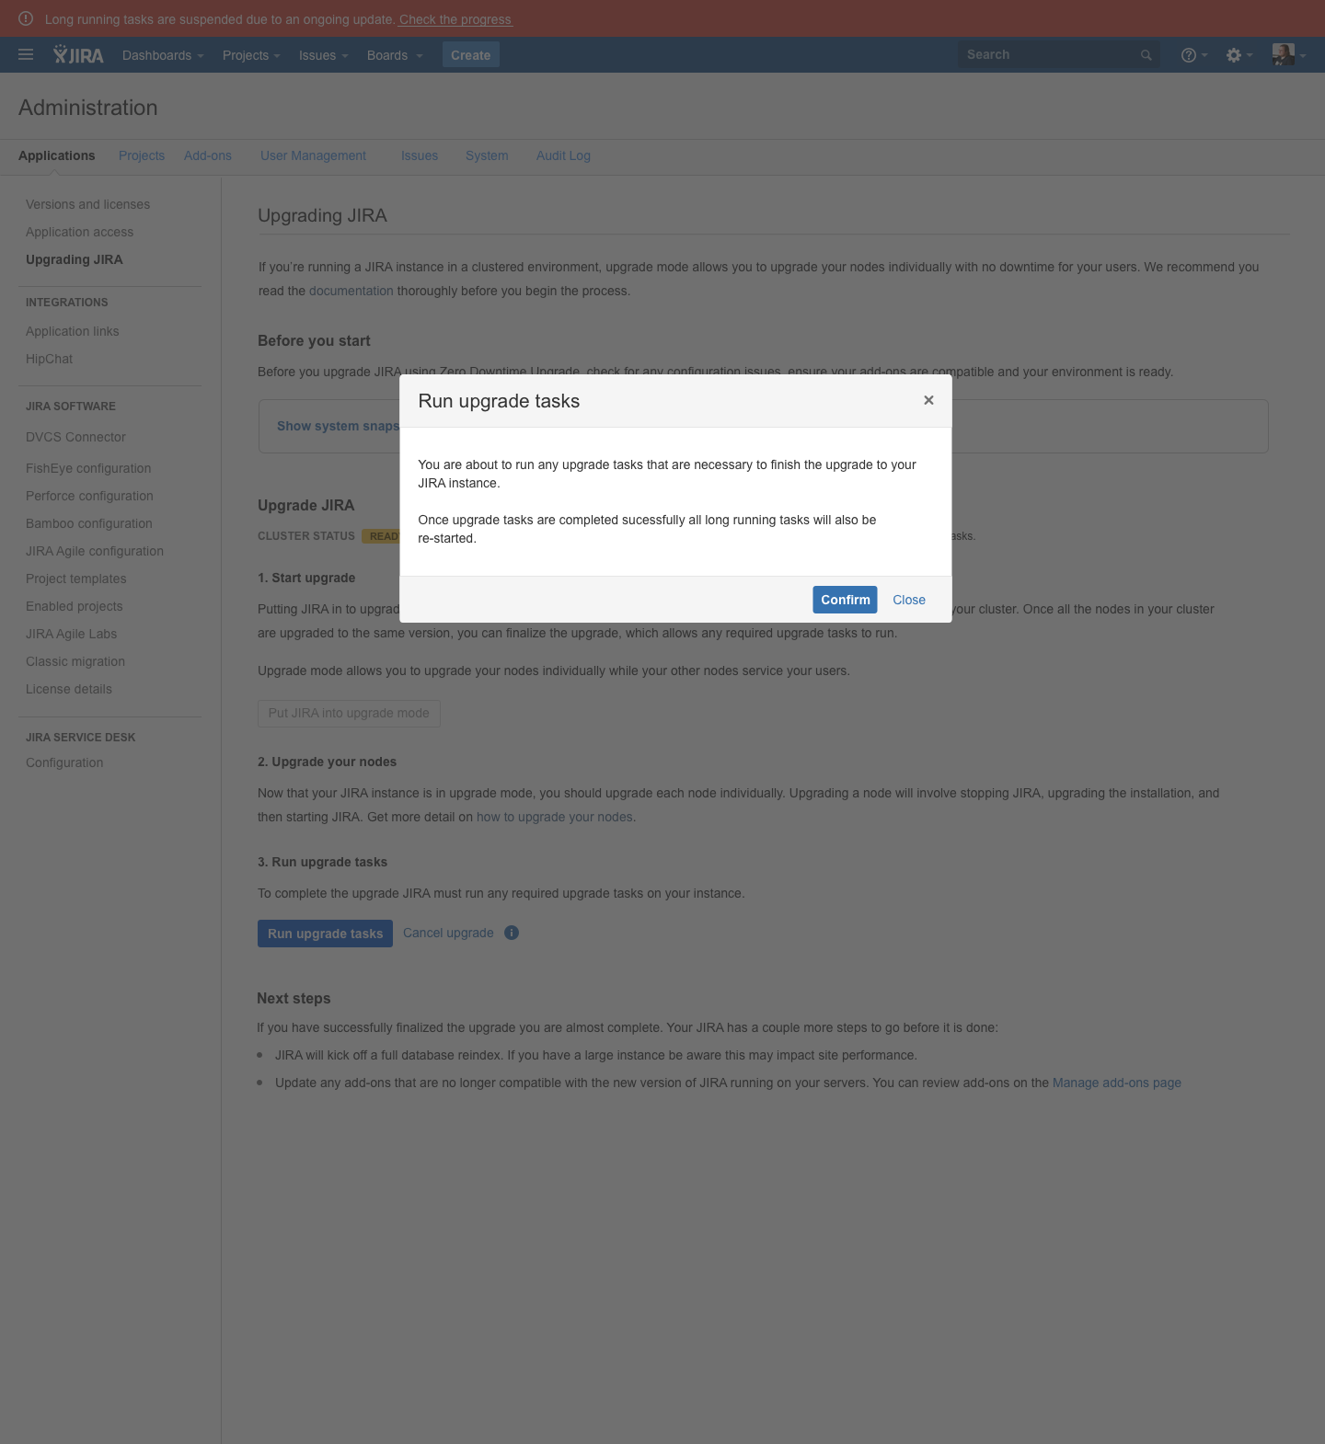Click the Run upgrade tasks page button
1325x1444 pixels.
click(325, 934)
